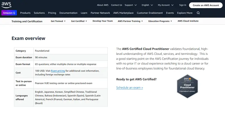Expand the Education Programs menu
This screenshot has height=120, width=225.
point(160,21)
